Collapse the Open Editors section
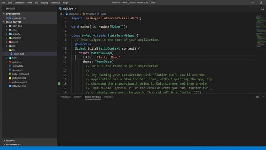The image size is (266, 150). point(4,14)
